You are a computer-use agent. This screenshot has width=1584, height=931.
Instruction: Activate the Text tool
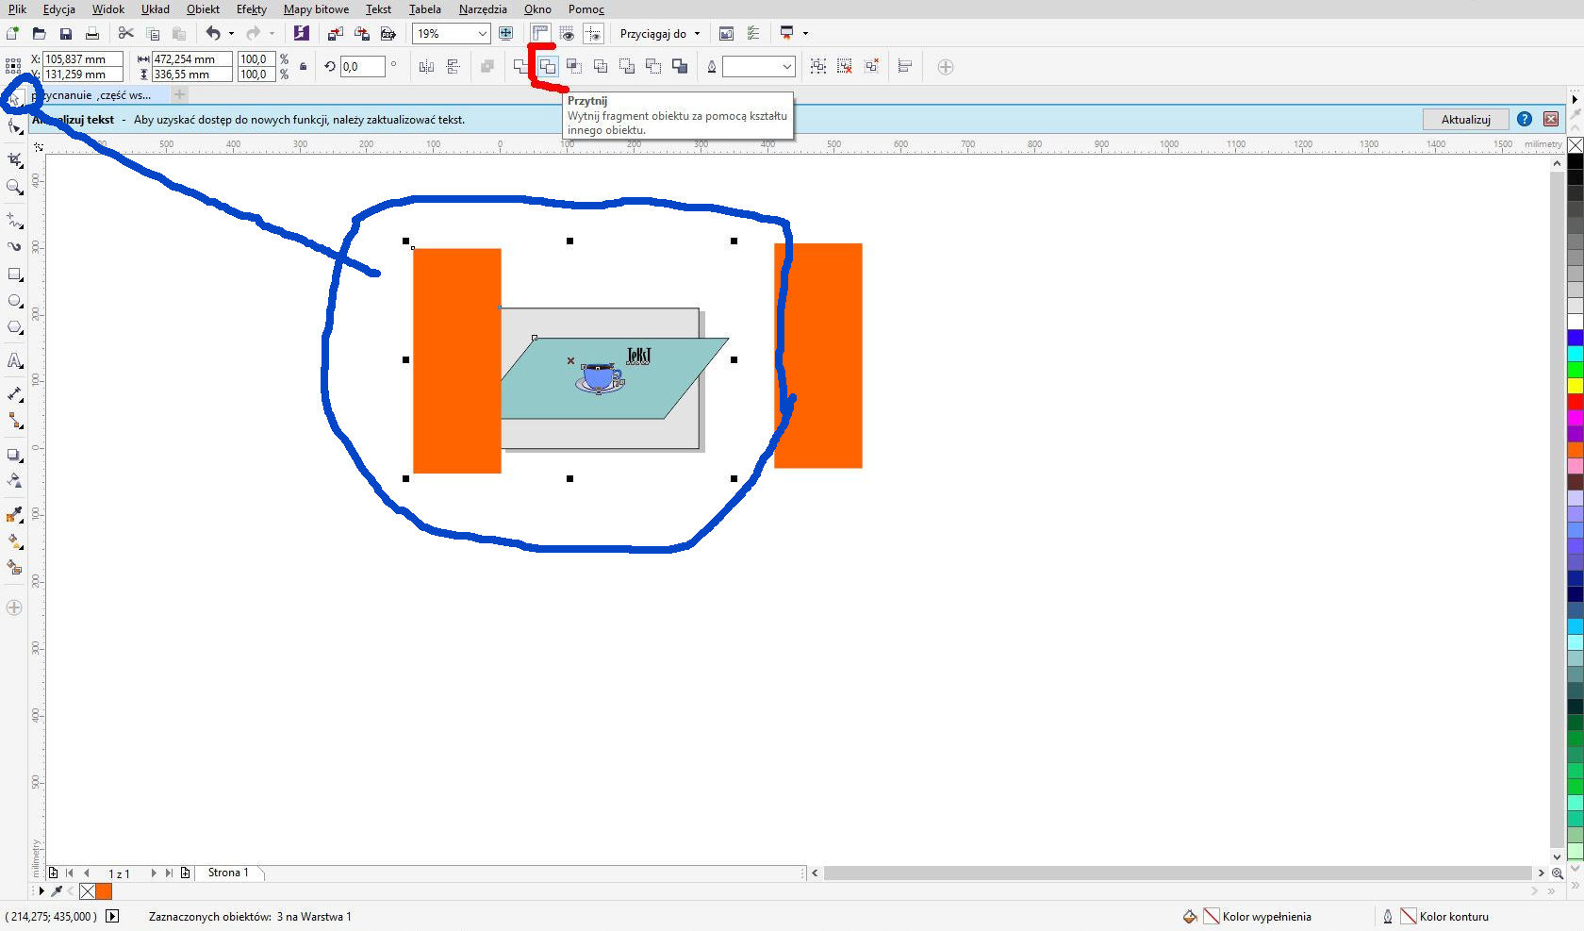[x=15, y=360]
